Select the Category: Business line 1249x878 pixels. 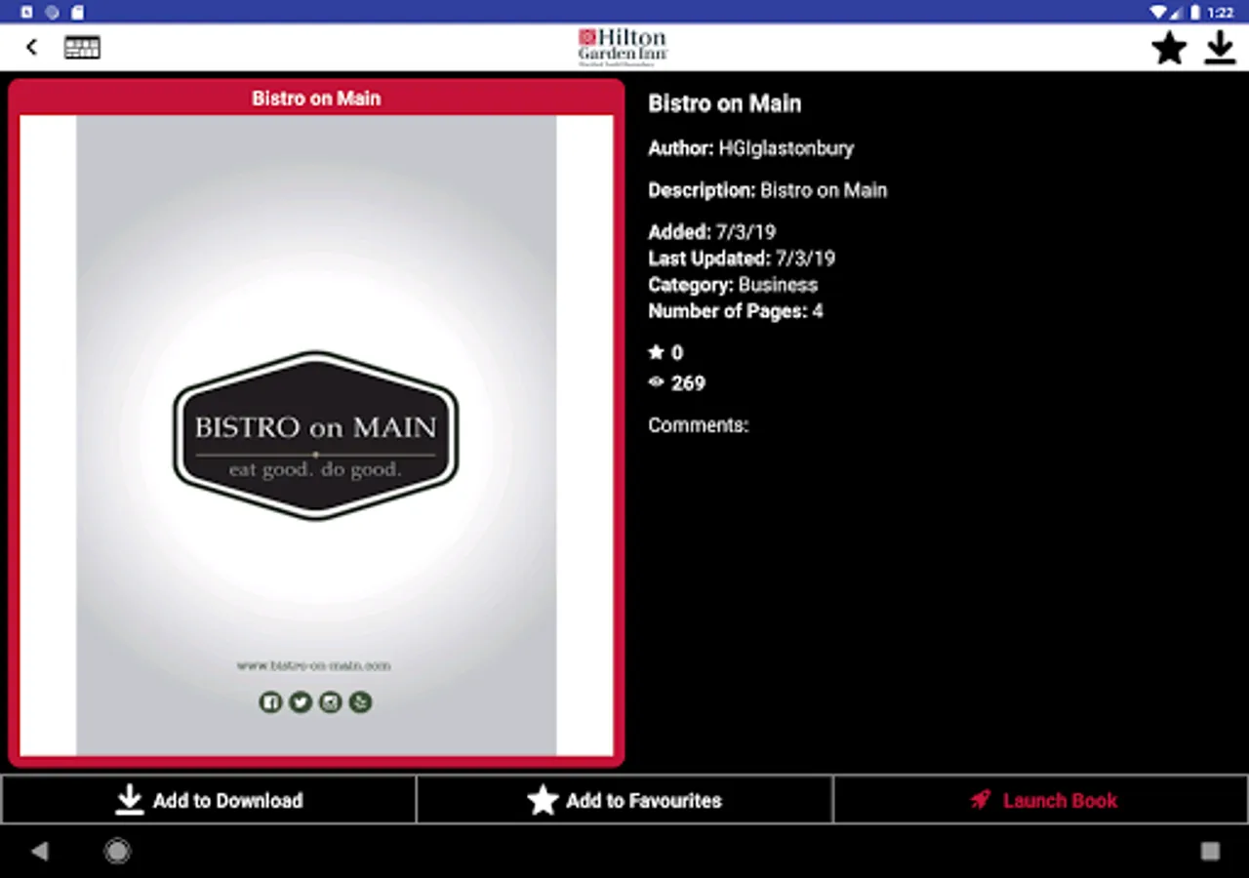click(733, 285)
